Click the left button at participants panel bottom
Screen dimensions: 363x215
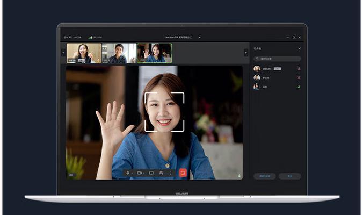[x=265, y=176]
